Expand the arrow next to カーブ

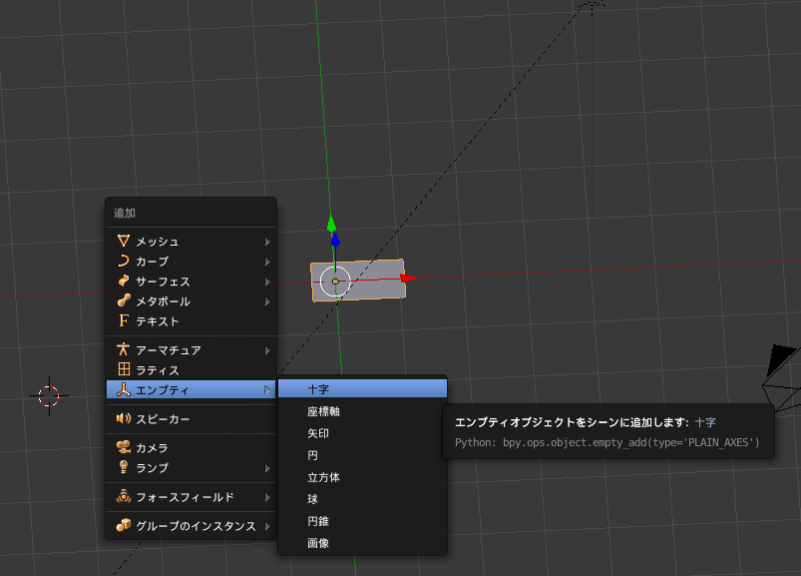tap(267, 262)
